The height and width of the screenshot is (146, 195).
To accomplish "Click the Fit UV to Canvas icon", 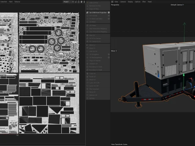I will 87,39.
